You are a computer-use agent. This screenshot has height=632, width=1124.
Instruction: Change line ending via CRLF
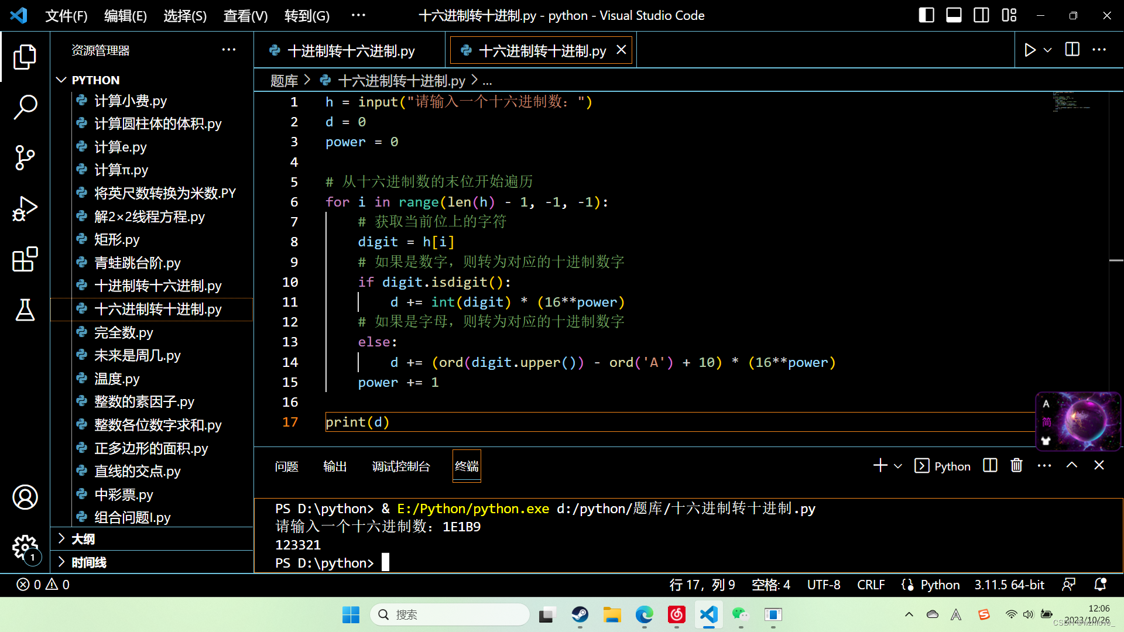tap(871, 585)
